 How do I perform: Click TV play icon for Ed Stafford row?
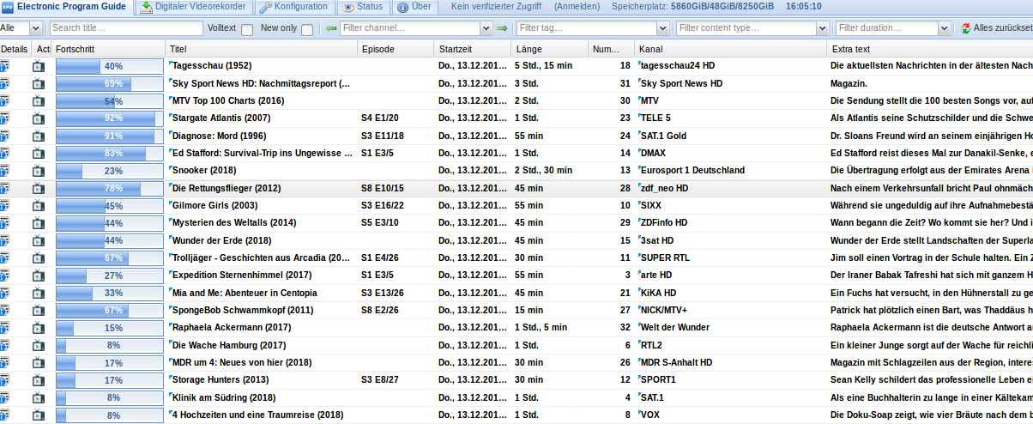[x=39, y=153]
